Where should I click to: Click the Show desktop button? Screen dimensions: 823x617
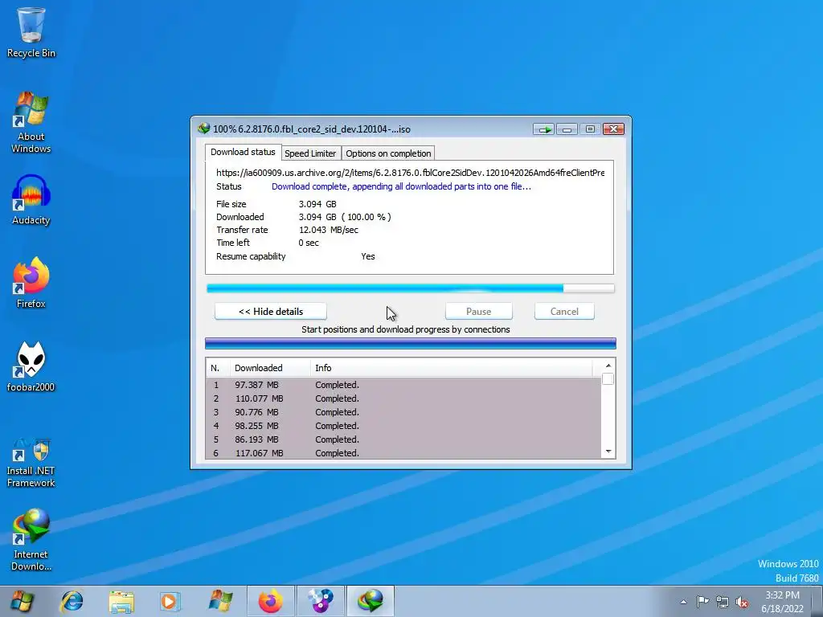coord(819,601)
